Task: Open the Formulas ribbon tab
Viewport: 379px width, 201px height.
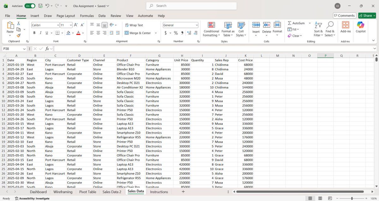Action: 87,16
